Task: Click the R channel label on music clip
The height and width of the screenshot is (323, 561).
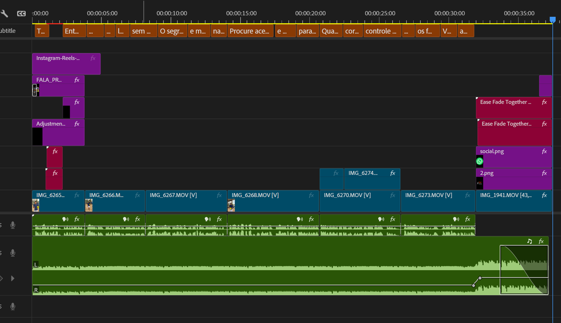Action: (x=36, y=290)
